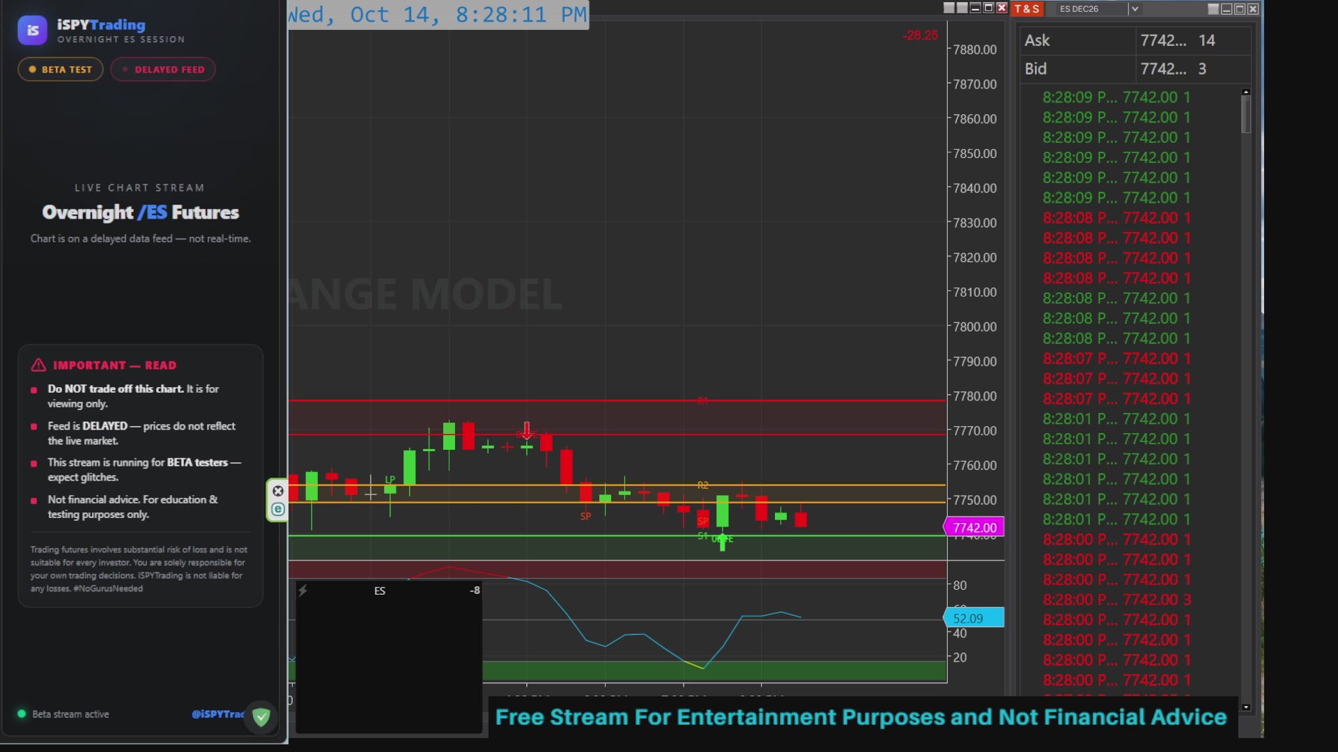Click the green Beta stream active indicator
Image resolution: width=1338 pixels, height=752 pixels.
point(22,714)
